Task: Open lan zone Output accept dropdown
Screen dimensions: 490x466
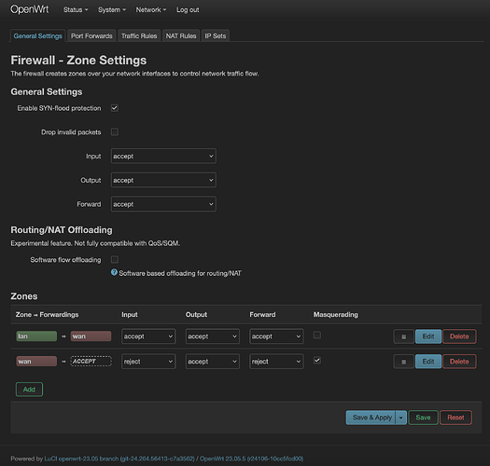Action: pyautogui.click(x=213, y=336)
